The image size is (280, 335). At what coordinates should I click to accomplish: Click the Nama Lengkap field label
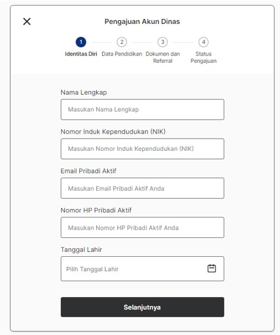click(x=84, y=93)
